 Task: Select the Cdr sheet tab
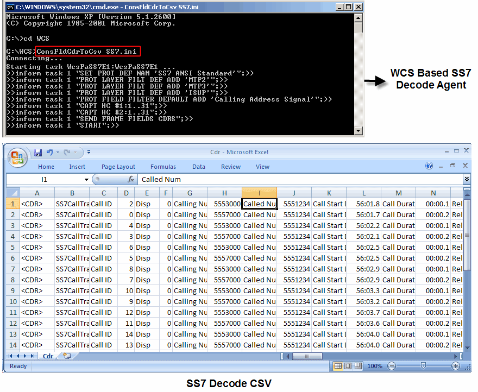click(48, 356)
